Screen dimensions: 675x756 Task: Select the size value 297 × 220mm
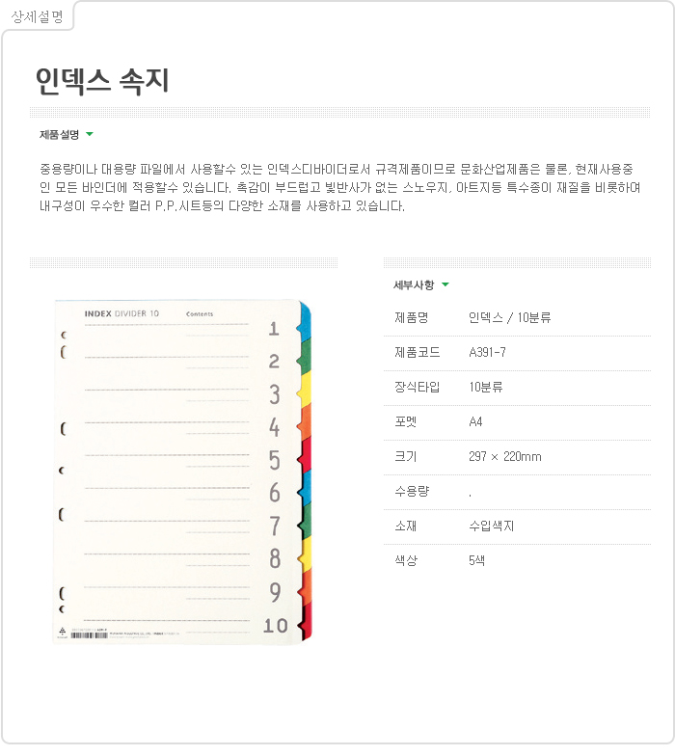click(x=504, y=456)
